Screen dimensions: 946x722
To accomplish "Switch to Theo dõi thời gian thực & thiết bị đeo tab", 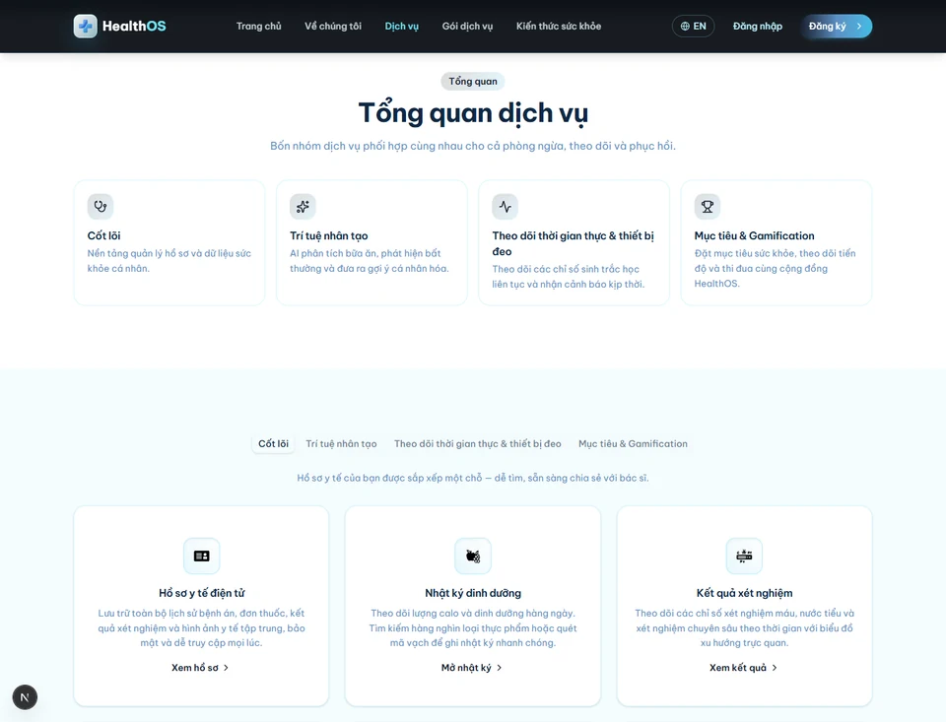I will (478, 443).
